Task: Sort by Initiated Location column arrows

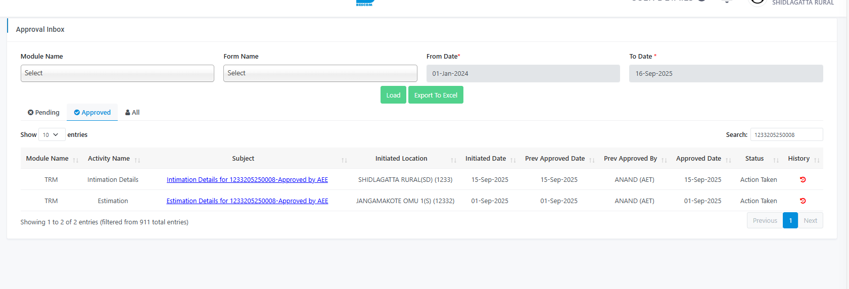Action: point(454,160)
